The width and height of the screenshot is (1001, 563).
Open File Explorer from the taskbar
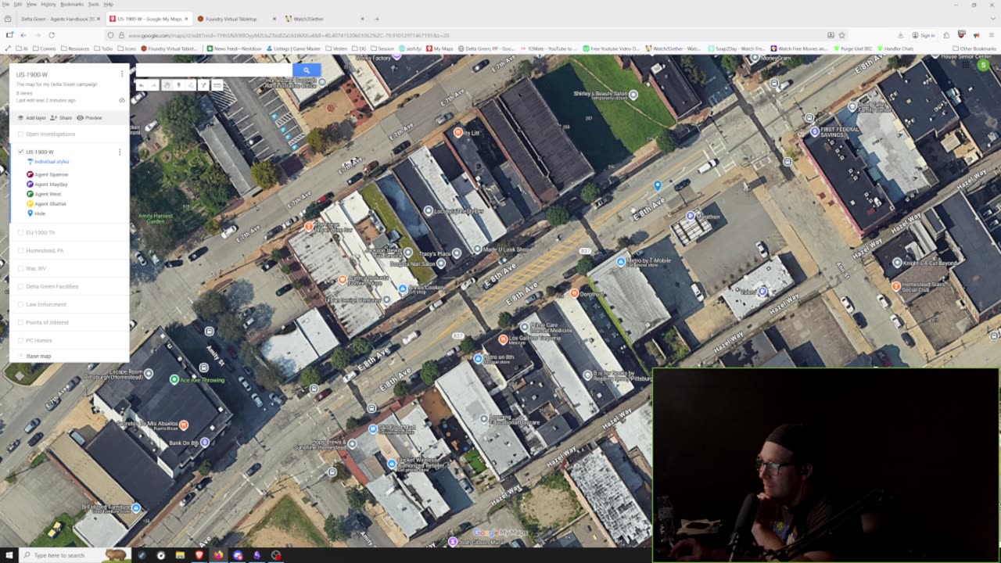[180, 555]
